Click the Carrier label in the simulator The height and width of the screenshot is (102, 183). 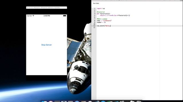(29, 16)
